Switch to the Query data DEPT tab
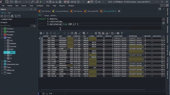 click(91, 11)
